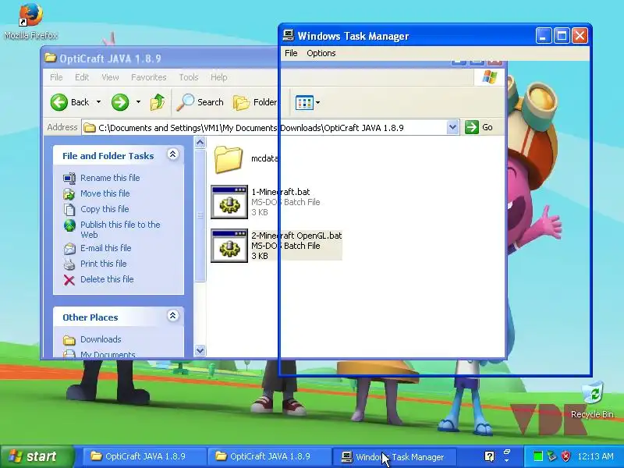Collapse the File and Folder Tasks panel
The image size is (624, 468).
(x=172, y=154)
